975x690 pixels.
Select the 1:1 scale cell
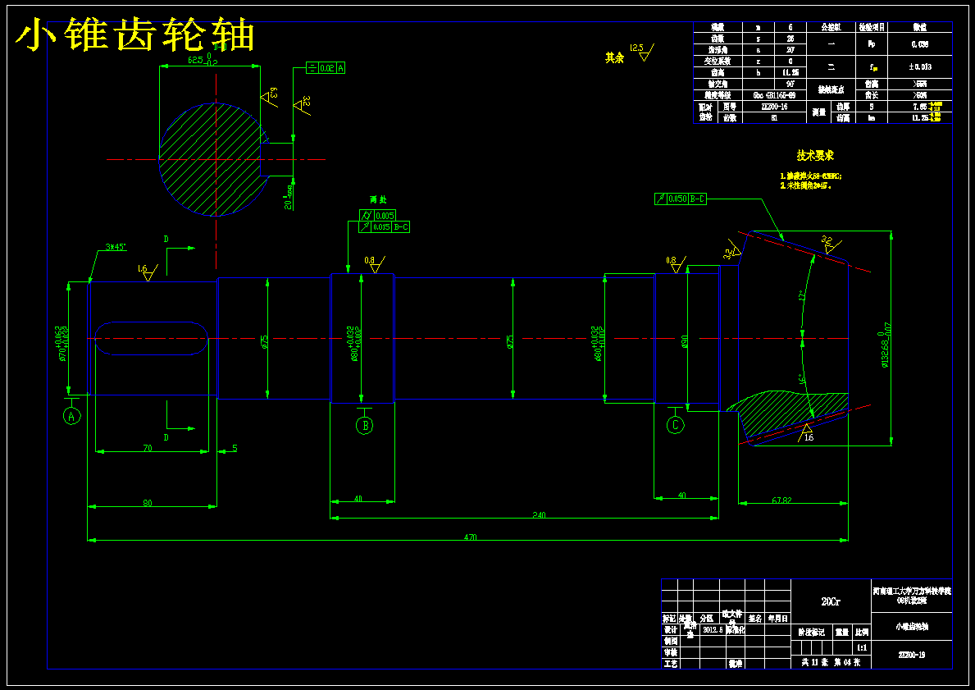(x=862, y=647)
